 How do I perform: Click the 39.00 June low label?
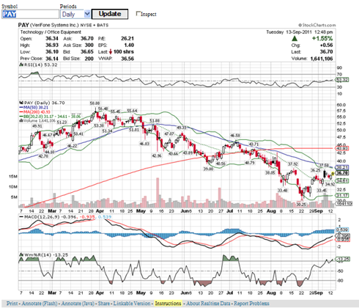(208, 169)
